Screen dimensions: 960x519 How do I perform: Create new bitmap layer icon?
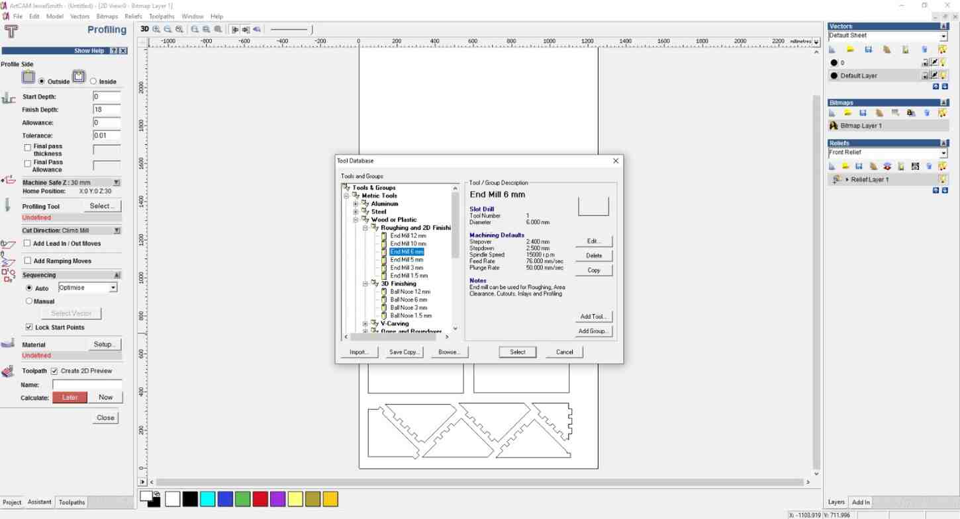pyautogui.click(x=832, y=113)
